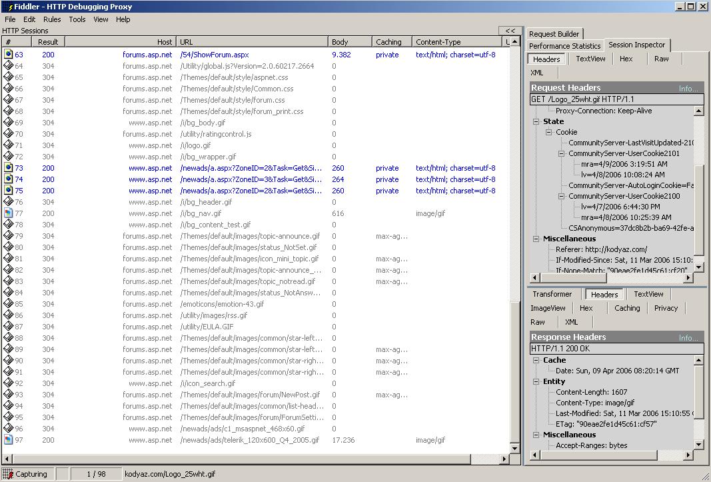Click the Fiddler title bar icon
The image size is (711, 482).
tap(8, 7)
